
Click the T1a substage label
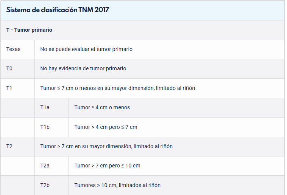point(45,107)
